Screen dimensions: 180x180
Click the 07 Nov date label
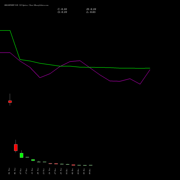(21, 171)
